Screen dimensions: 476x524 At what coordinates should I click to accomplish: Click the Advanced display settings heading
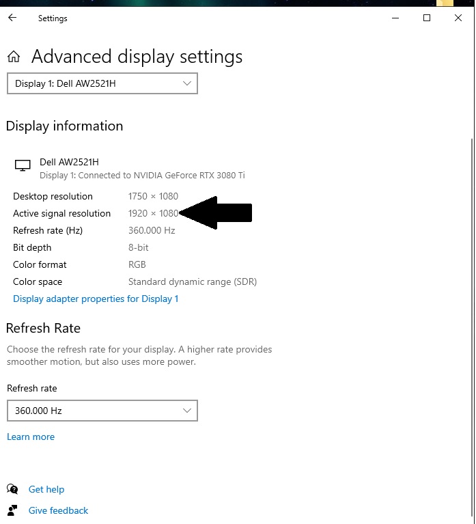pyautogui.click(x=137, y=57)
